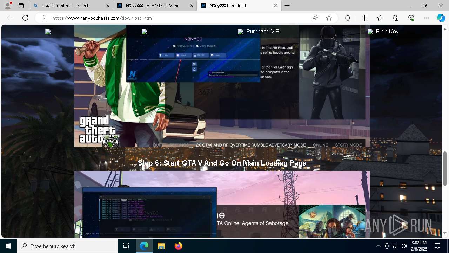
Task: Click the taskbar search box
Action: pyautogui.click(x=67, y=246)
